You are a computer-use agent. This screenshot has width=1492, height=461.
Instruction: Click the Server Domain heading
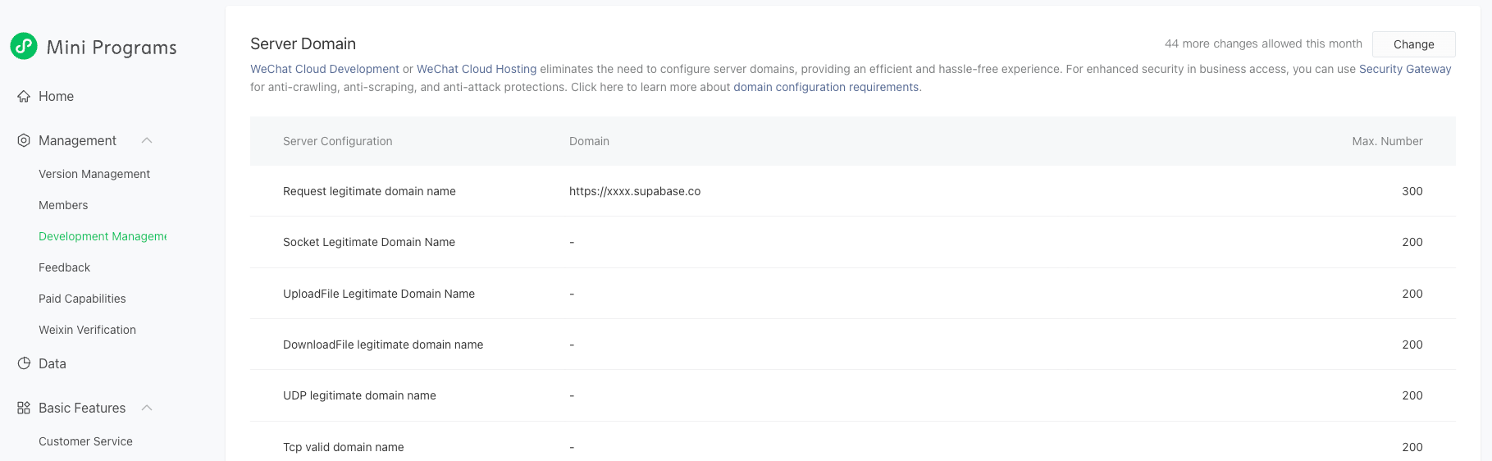(303, 43)
